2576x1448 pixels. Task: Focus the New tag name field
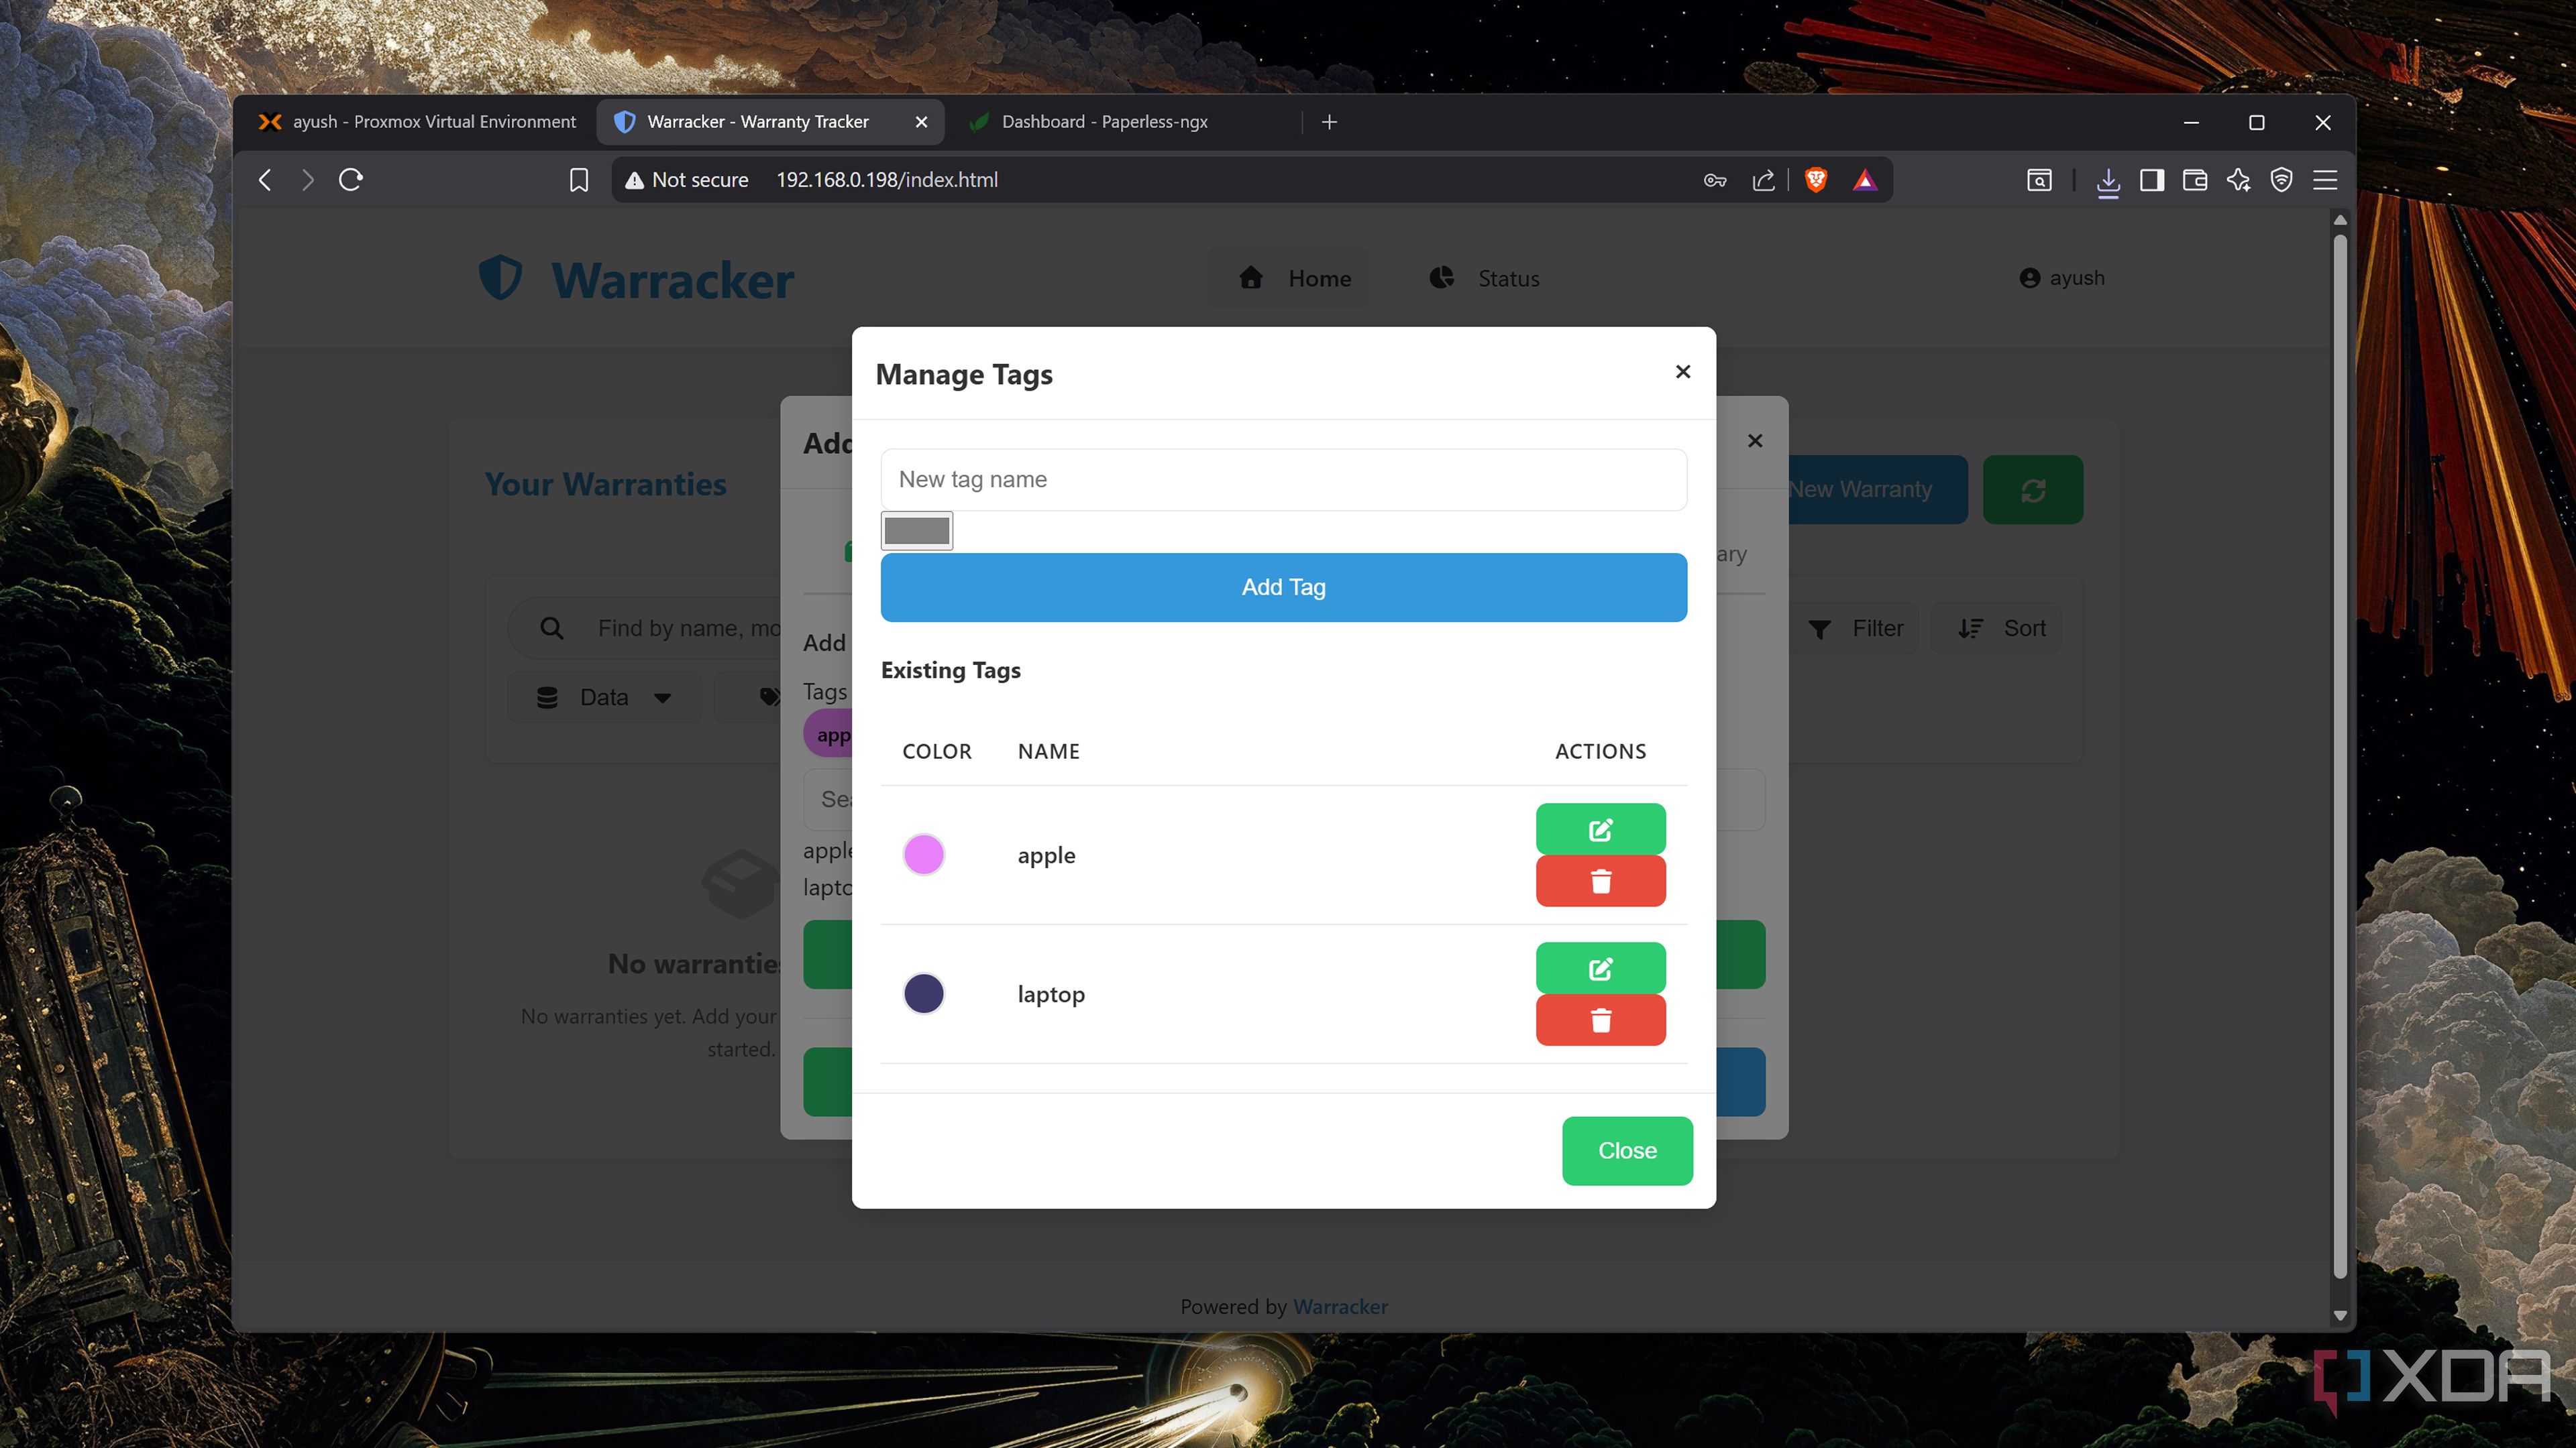pyautogui.click(x=1283, y=480)
